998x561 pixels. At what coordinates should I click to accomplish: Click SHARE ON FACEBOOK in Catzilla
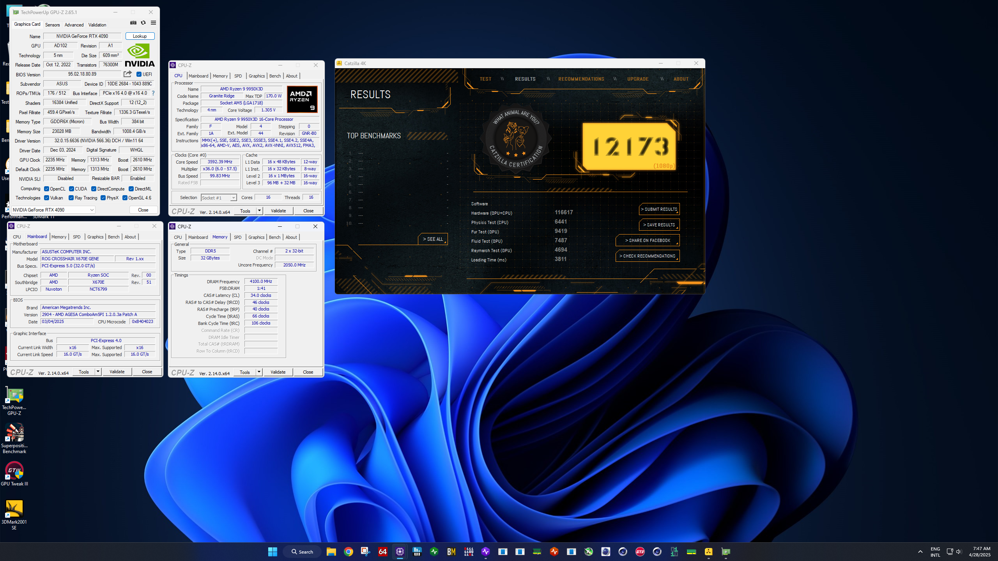point(648,240)
